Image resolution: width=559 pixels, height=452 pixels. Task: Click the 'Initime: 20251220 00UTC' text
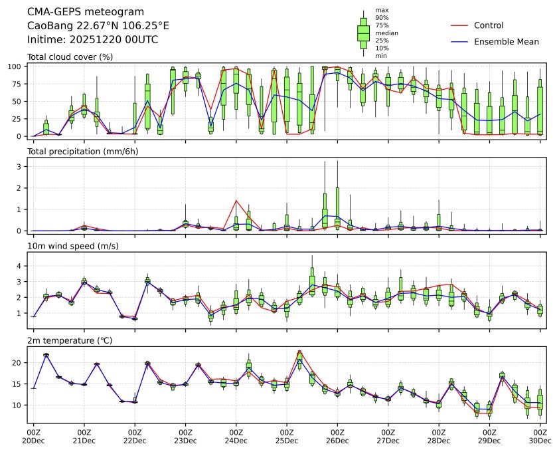(92, 40)
